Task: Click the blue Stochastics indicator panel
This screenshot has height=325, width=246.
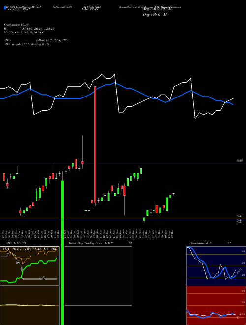Action: [216, 266]
